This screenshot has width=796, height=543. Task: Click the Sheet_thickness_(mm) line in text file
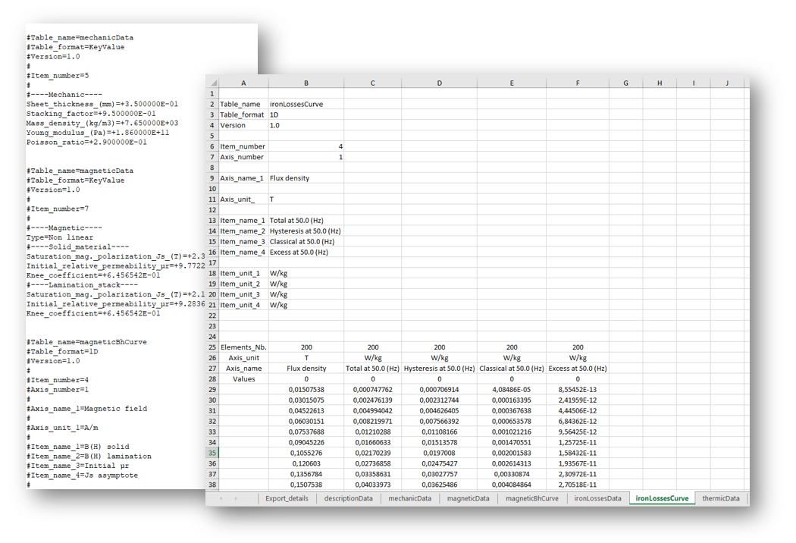click(x=102, y=104)
